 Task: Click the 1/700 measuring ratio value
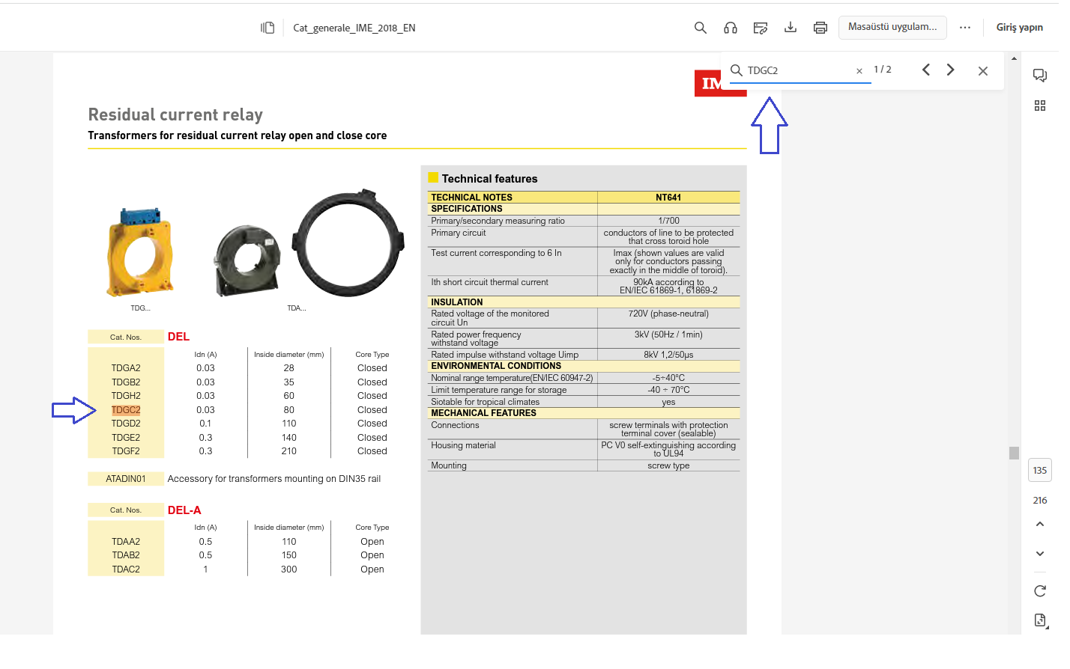click(668, 221)
